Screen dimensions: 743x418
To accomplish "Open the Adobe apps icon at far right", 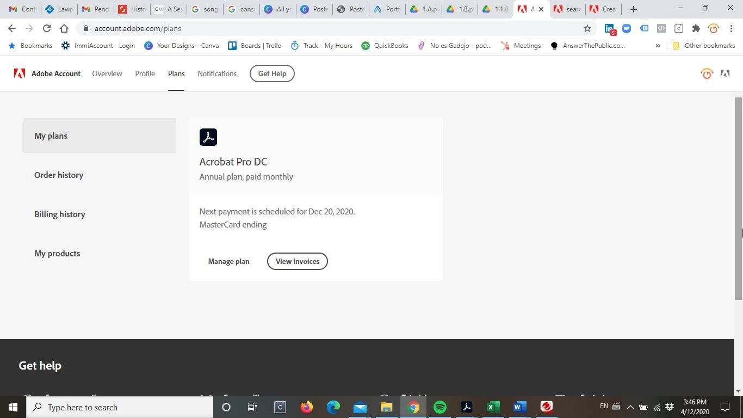I will [x=725, y=73].
